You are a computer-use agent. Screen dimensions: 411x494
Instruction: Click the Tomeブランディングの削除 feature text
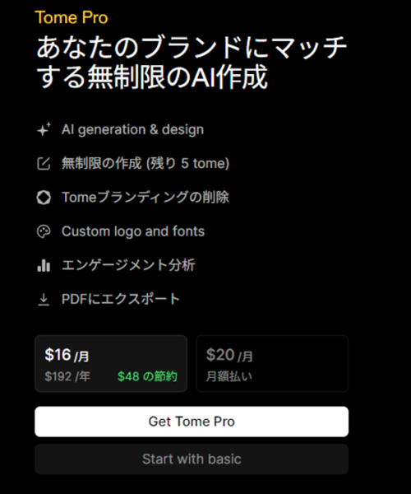point(145,198)
